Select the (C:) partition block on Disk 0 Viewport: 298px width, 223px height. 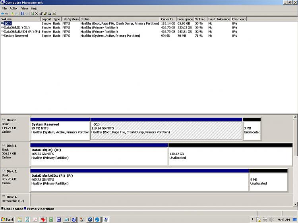coord(166,129)
